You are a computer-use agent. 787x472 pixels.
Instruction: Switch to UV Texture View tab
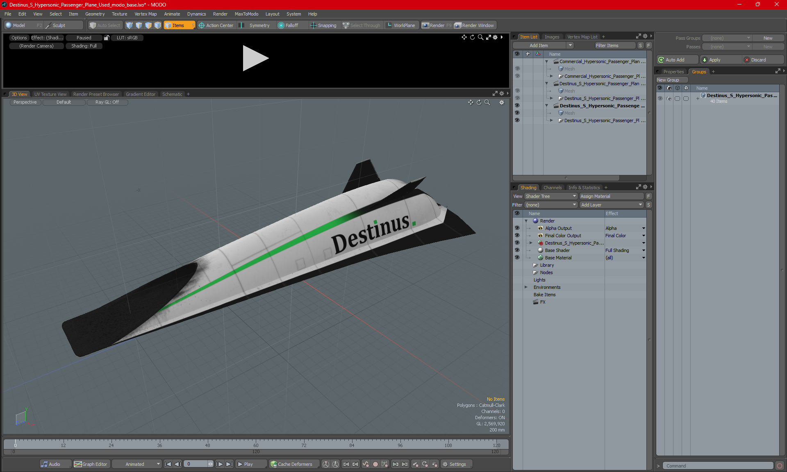tap(50, 94)
